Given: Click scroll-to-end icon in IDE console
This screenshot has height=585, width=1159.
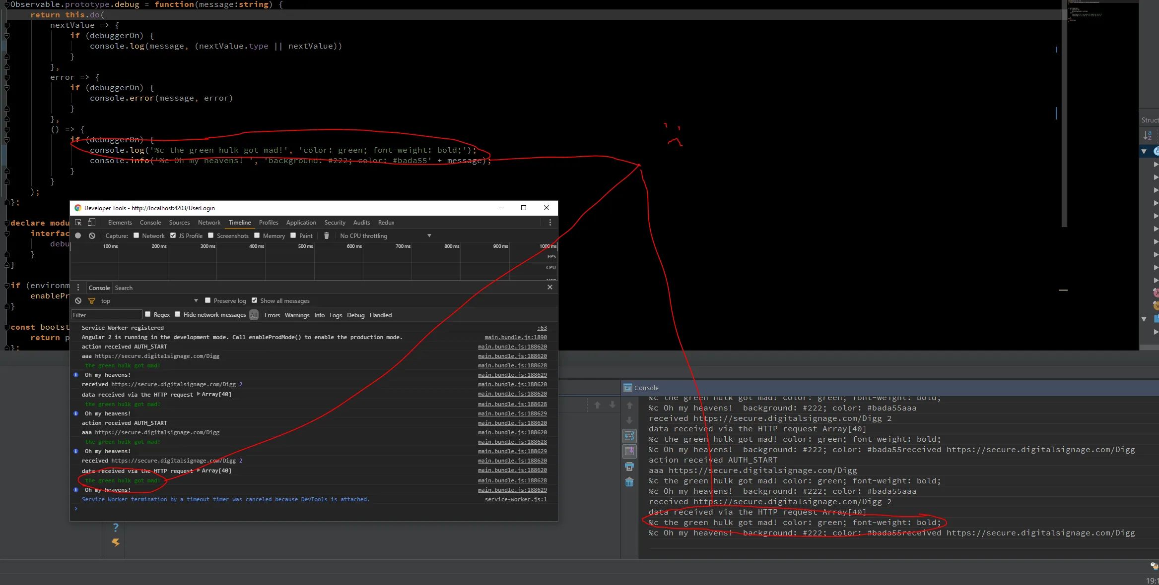Looking at the screenshot, I should point(629,451).
